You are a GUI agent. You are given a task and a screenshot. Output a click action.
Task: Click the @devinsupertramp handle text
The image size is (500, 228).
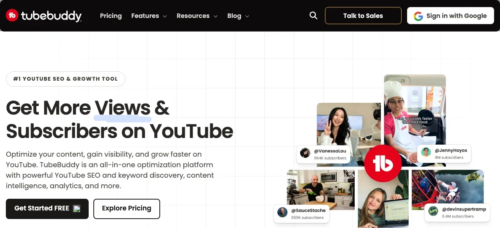[464, 209]
